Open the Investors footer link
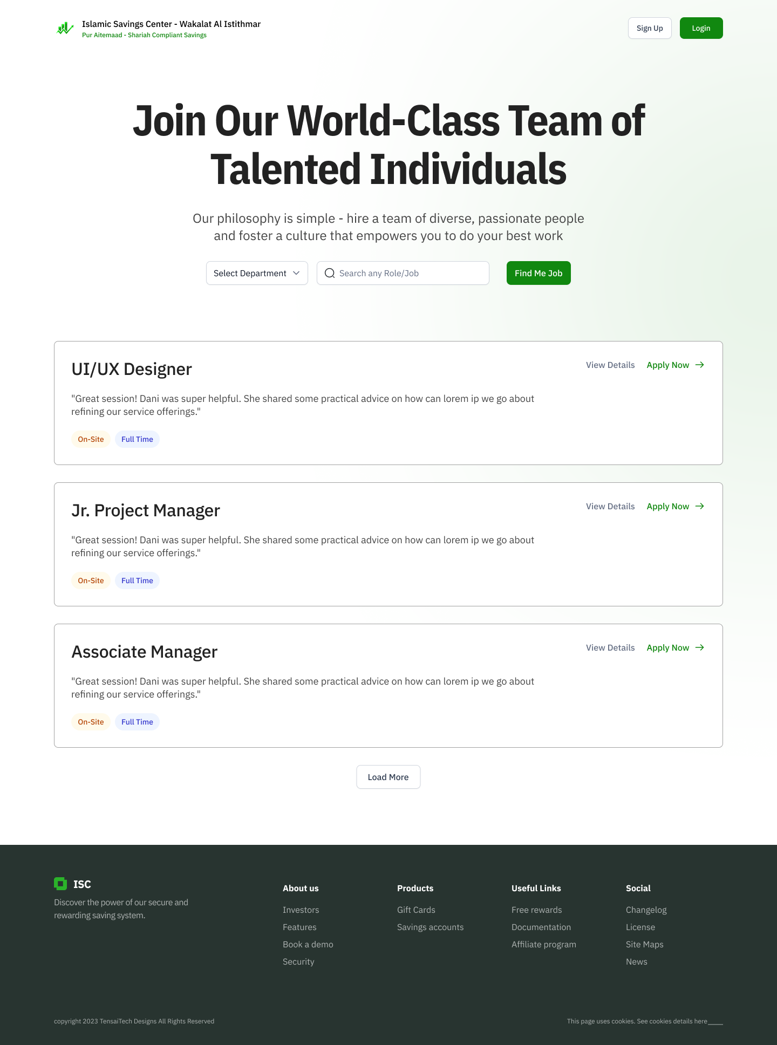 point(301,910)
